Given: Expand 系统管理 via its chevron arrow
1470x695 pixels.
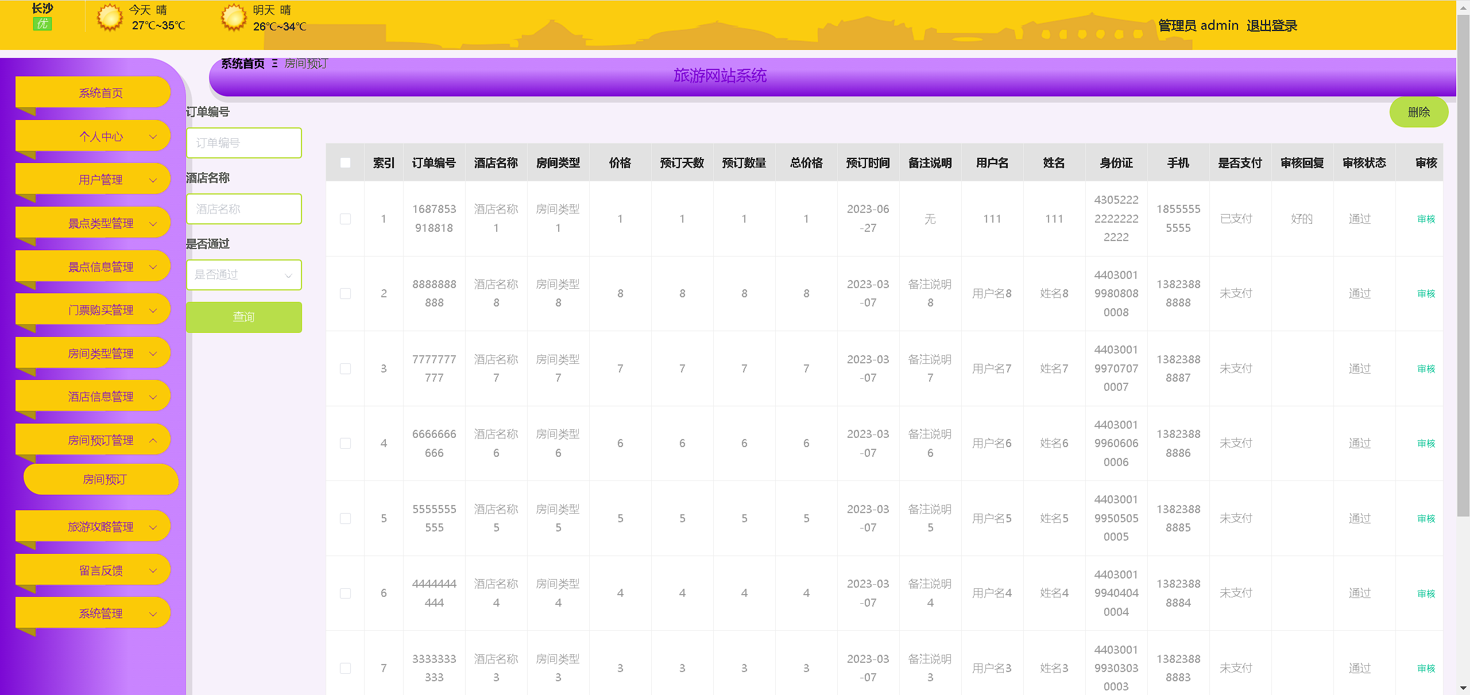Looking at the screenshot, I should coord(153,614).
